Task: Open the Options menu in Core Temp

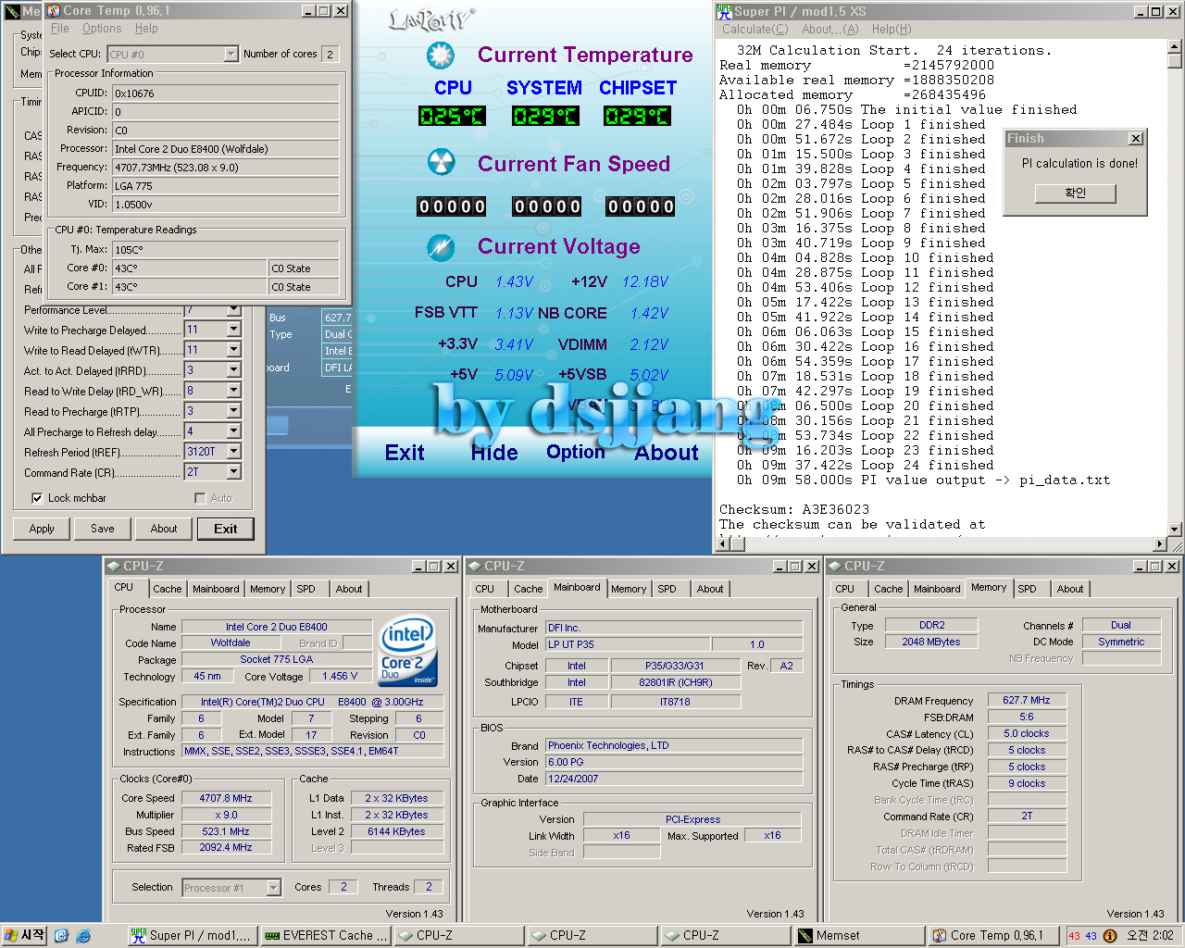Action: 102,29
